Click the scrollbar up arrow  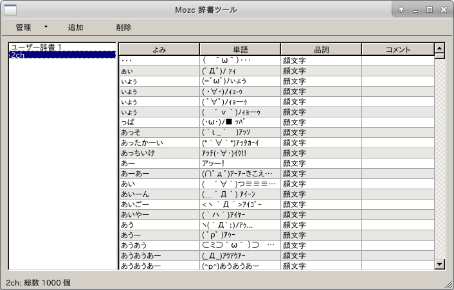440,48
